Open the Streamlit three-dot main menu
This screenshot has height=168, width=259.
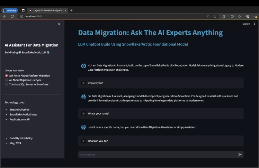point(255,24)
